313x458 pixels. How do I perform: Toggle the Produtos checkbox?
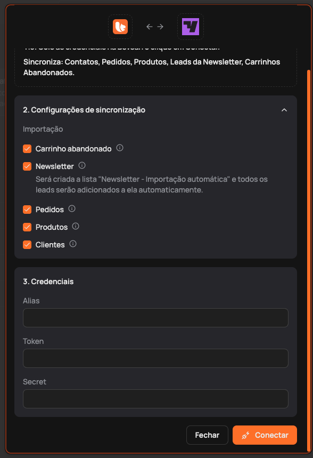tap(27, 227)
